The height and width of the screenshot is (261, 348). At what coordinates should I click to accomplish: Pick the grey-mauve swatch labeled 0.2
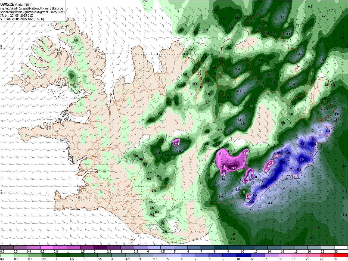[x=7, y=248]
